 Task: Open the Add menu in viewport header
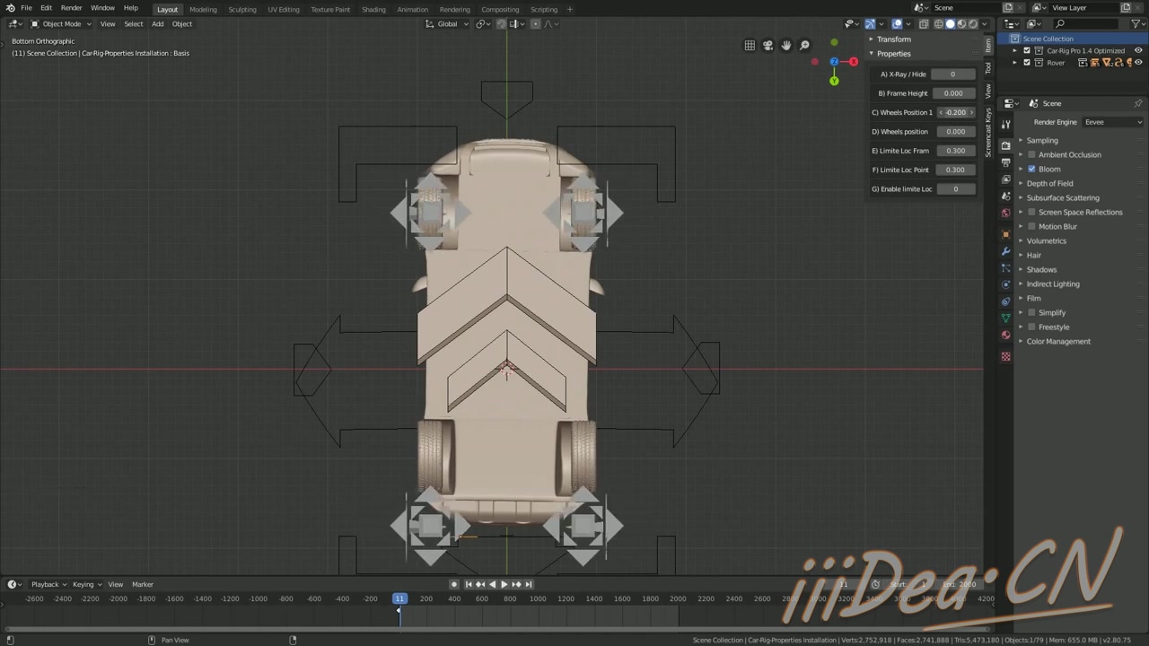tap(158, 24)
